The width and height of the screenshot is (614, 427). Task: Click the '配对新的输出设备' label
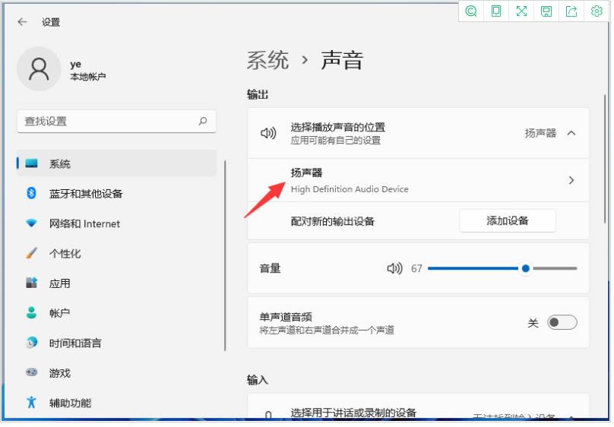[x=332, y=222]
